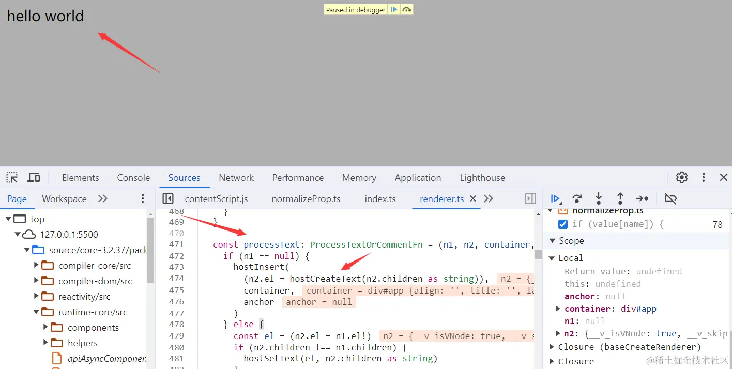Click the hello world page text

tap(45, 16)
